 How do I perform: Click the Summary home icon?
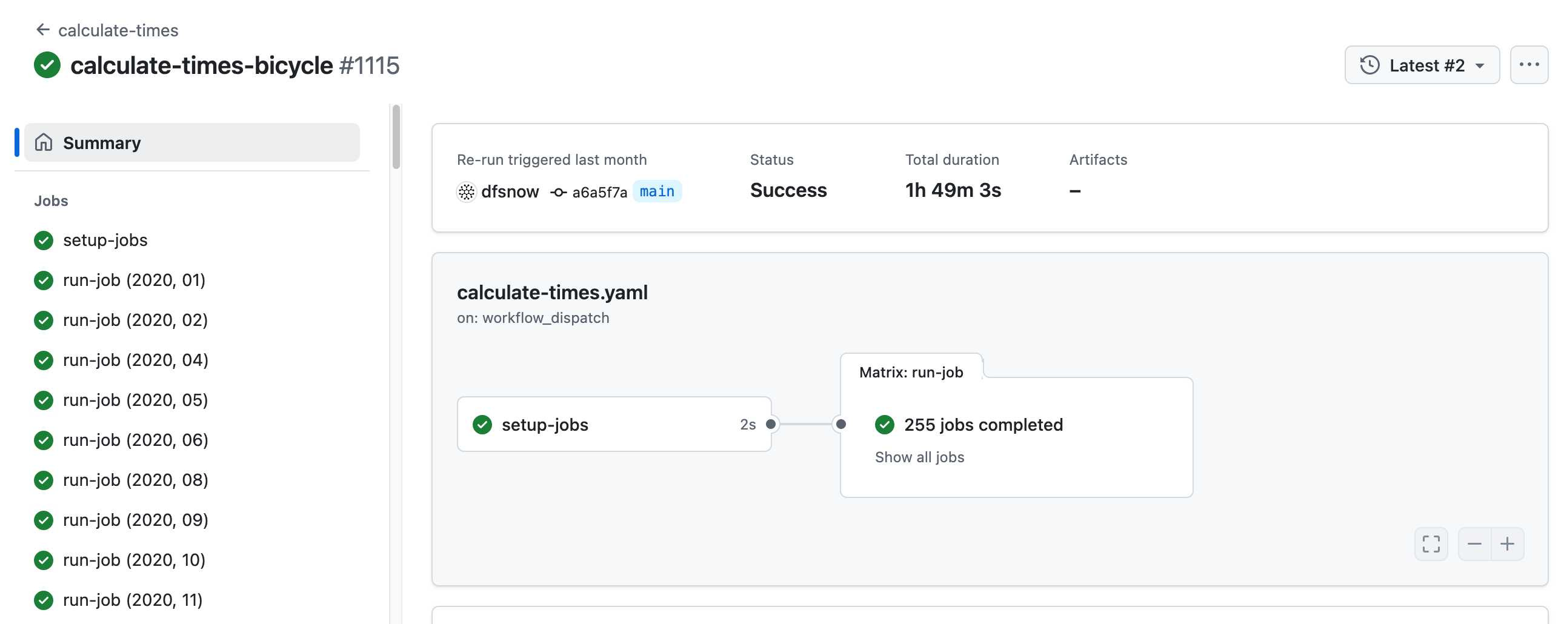click(44, 142)
